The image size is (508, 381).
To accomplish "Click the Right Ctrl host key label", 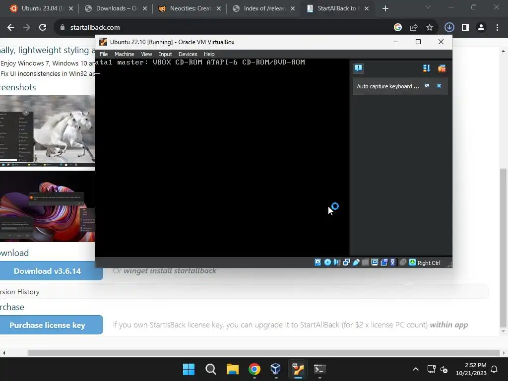I will tap(429, 263).
